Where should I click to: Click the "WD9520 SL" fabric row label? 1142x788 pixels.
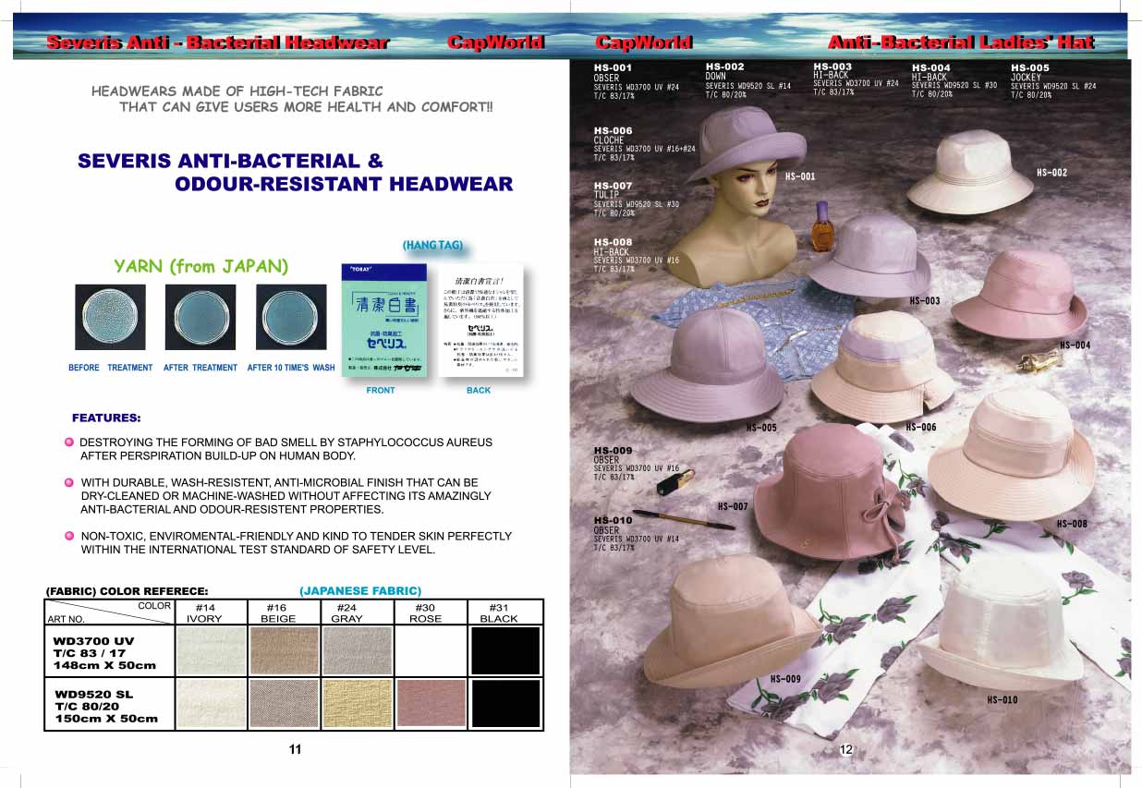click(x=94, y=693)
